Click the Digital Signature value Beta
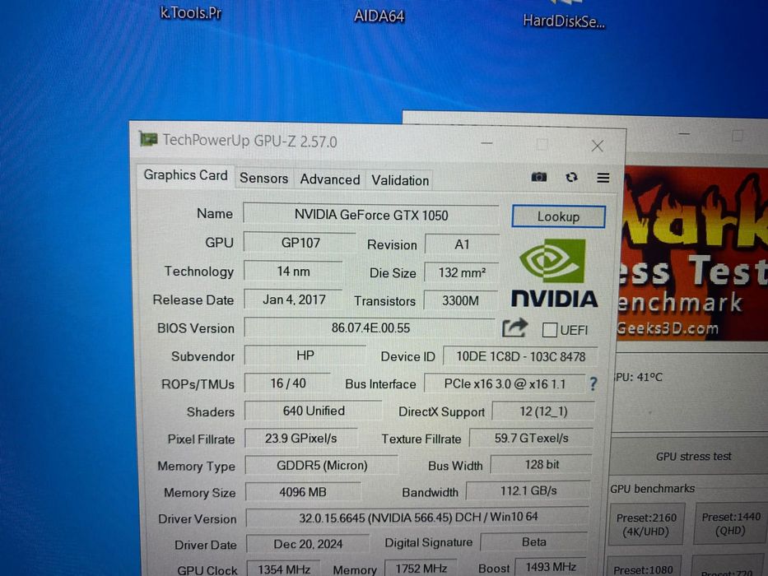Screen dimensions: 768x576 [x=534, y=541]
